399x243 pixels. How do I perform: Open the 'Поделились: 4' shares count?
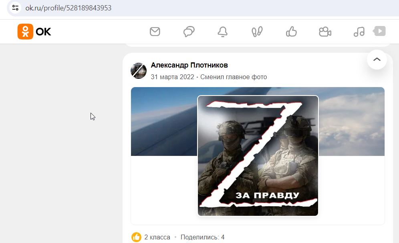pos(203,237)
